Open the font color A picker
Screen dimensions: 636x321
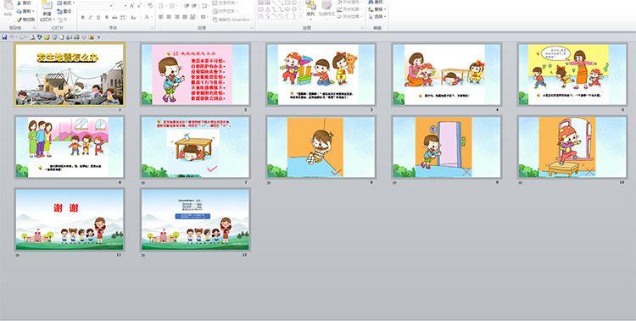pyautogui.click(x=147, y=18)
